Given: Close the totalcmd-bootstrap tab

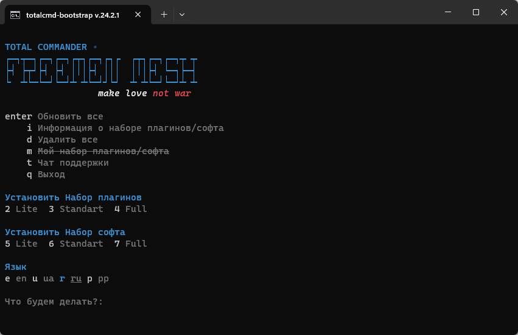Looking at the screenshot, I should [139, 13].
